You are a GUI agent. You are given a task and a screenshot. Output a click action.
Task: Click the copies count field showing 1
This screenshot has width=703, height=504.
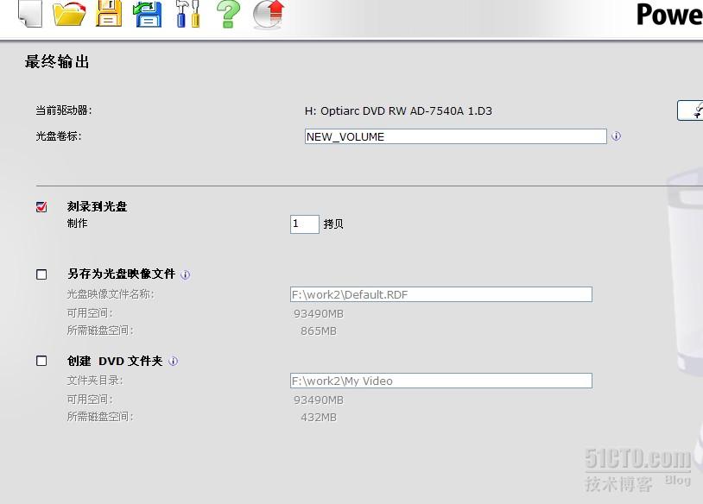pyautogui.click(x=304, y=224)
